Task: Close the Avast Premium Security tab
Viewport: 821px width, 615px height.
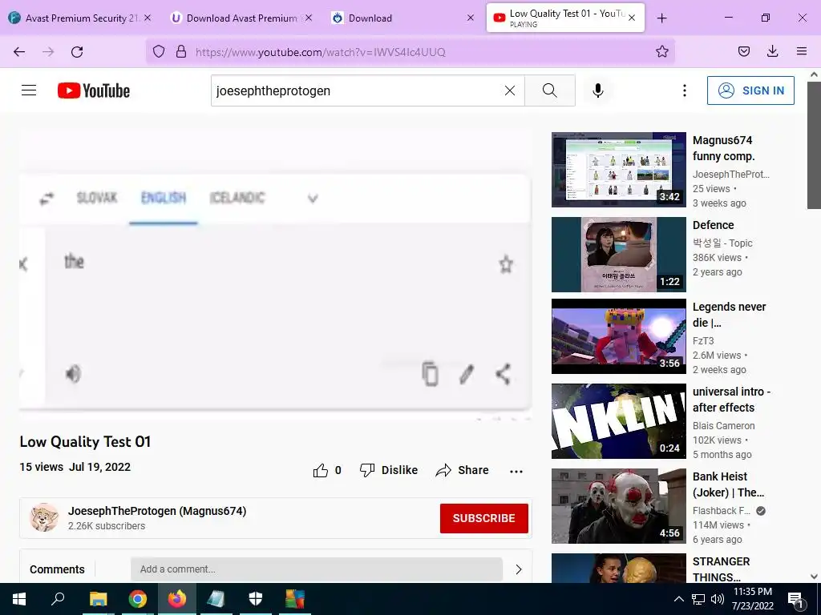Action: [148, 18]
